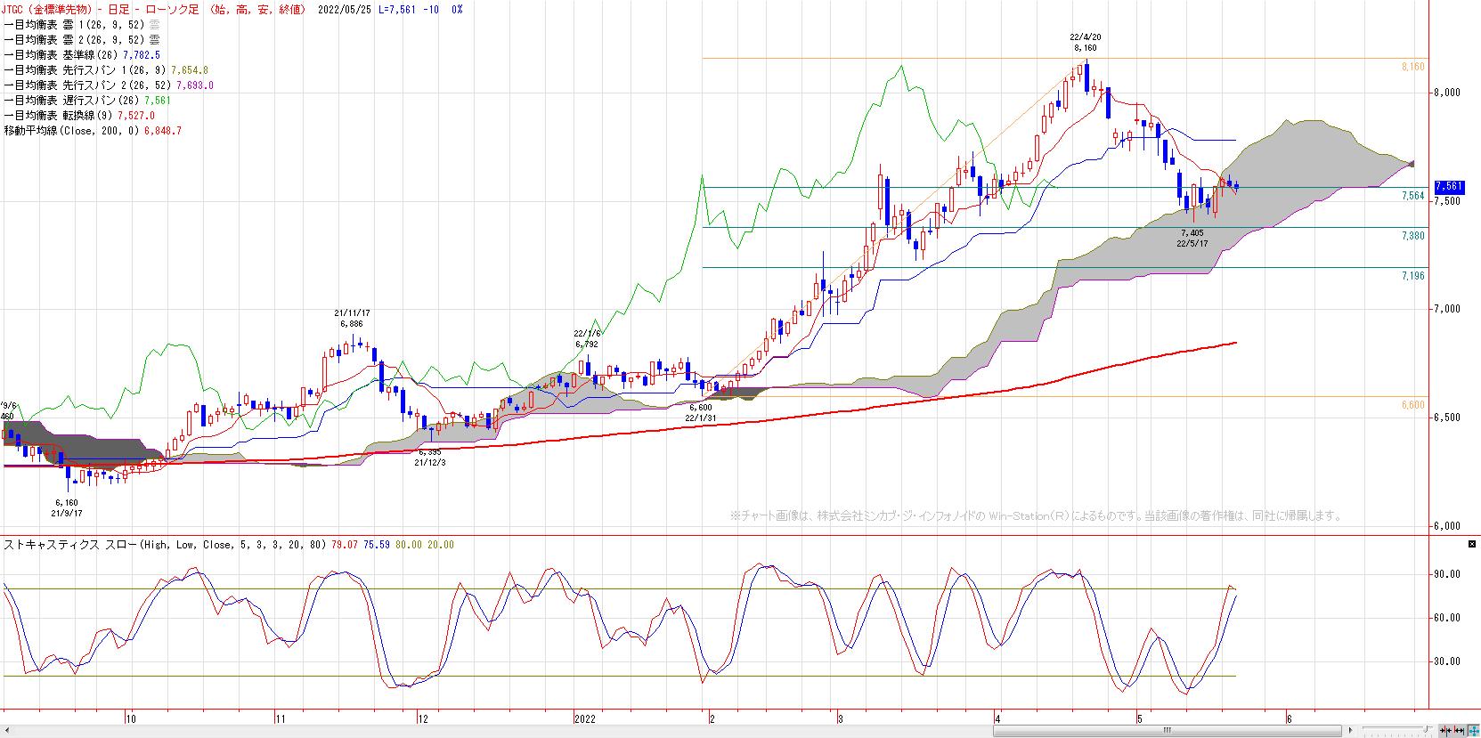The width and height of the screenshot is (1481, 738).
Task: Select the 一目均衡表 雲 1(26, 9, 52) legend
Action: point(82,25)
